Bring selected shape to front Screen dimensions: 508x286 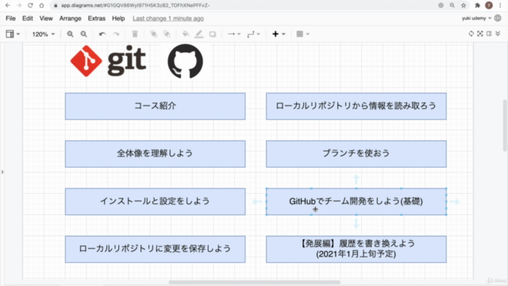click(x=153, y=33)
